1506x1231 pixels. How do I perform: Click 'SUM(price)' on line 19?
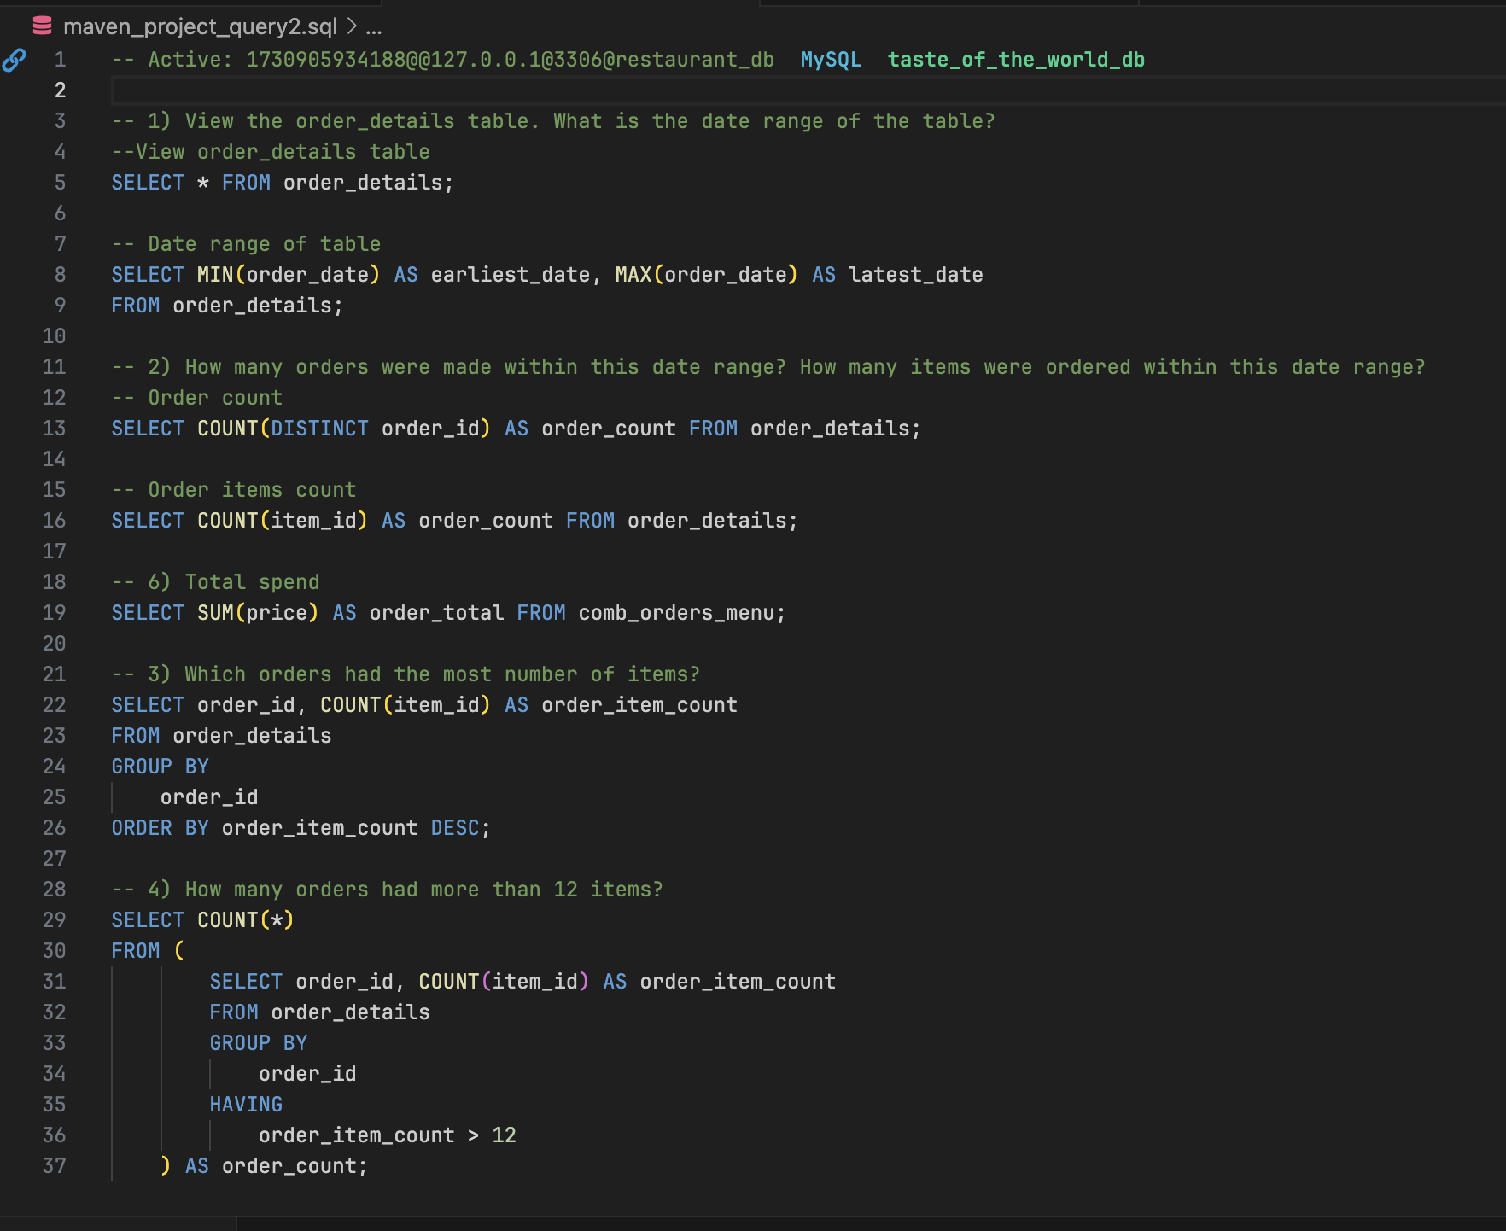click(x=258, y=613)
